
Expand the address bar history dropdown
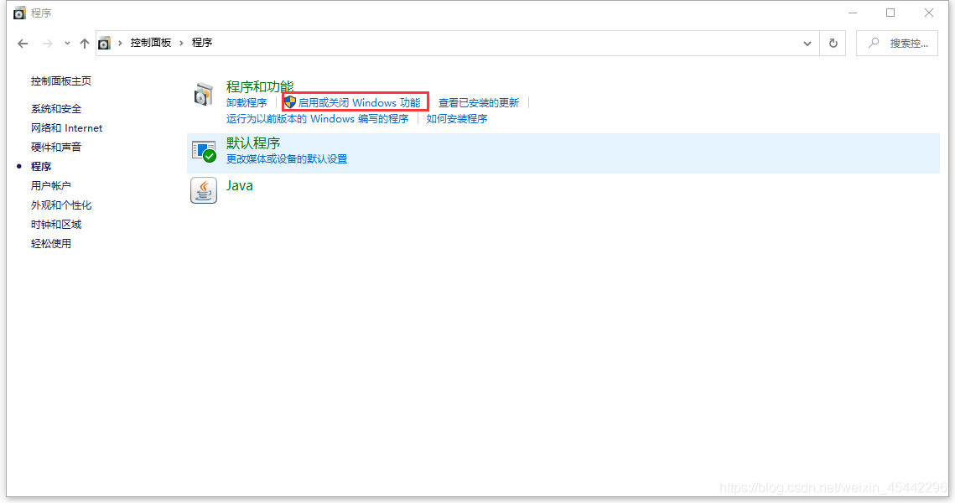coord(807,44)
